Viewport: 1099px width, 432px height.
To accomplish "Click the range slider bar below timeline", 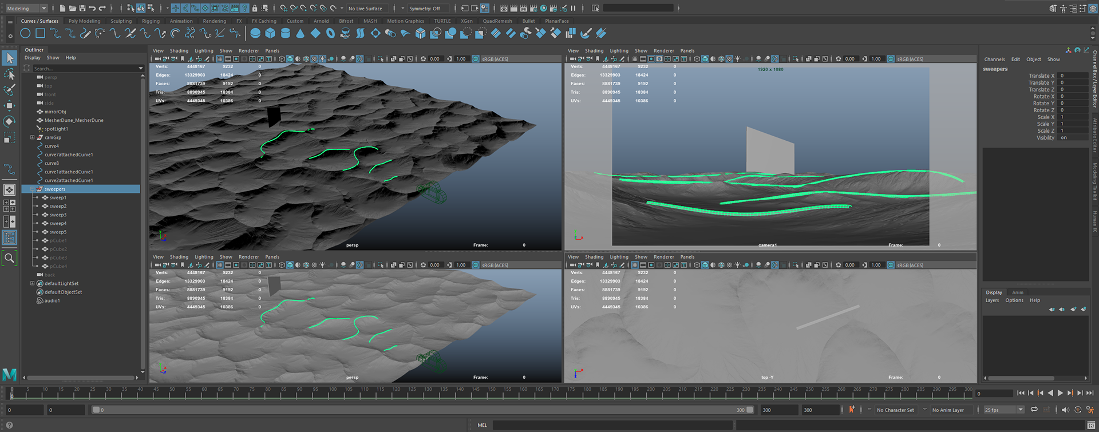I will click(x=421, y=410).
